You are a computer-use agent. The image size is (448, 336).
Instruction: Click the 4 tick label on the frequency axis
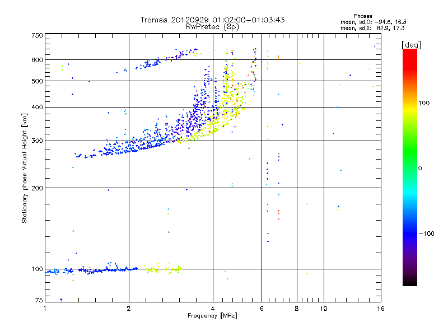pyautogui.click(x=213, y=309)
